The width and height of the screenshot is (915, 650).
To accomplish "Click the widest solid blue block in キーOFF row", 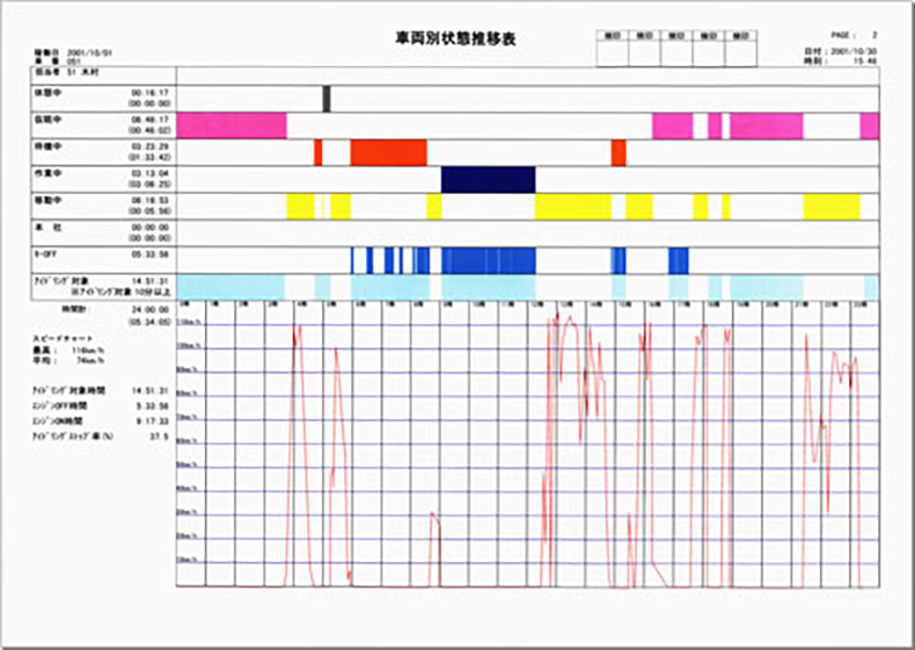I will (x=489, y=261).
